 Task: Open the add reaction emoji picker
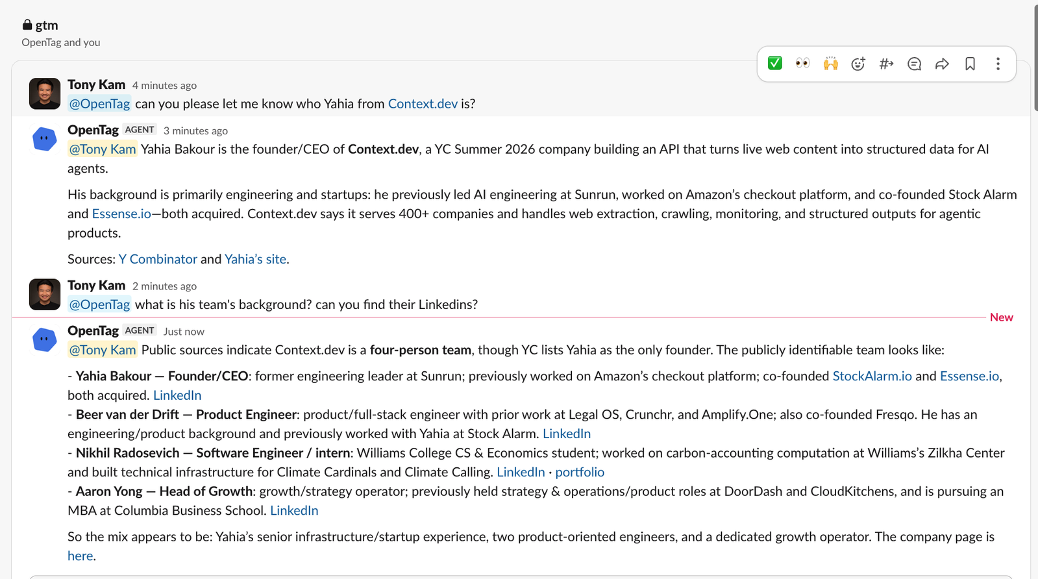858,64
